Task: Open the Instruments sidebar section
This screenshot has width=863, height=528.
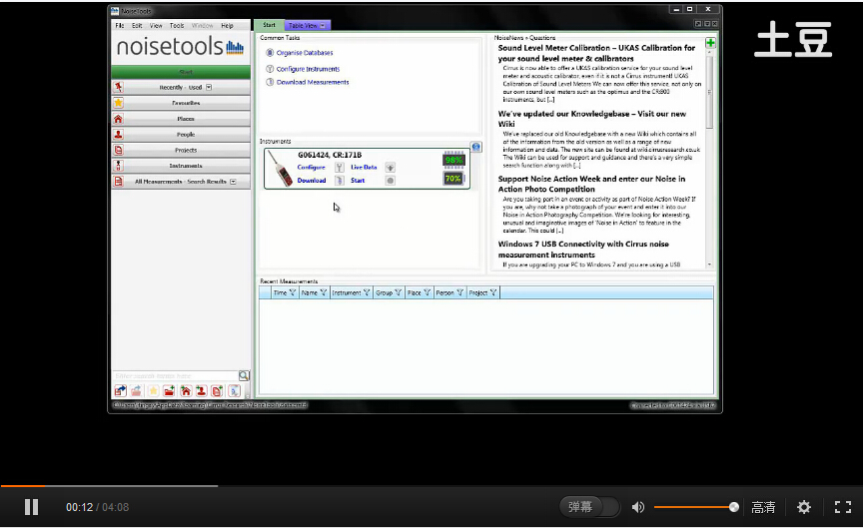Action: tap(181, 166)
